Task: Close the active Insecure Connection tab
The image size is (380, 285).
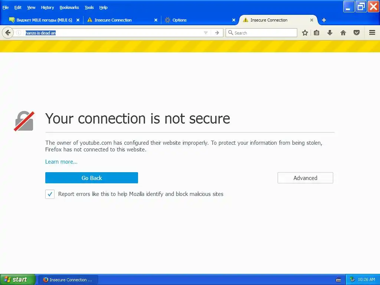Action: tap(312, 20)
